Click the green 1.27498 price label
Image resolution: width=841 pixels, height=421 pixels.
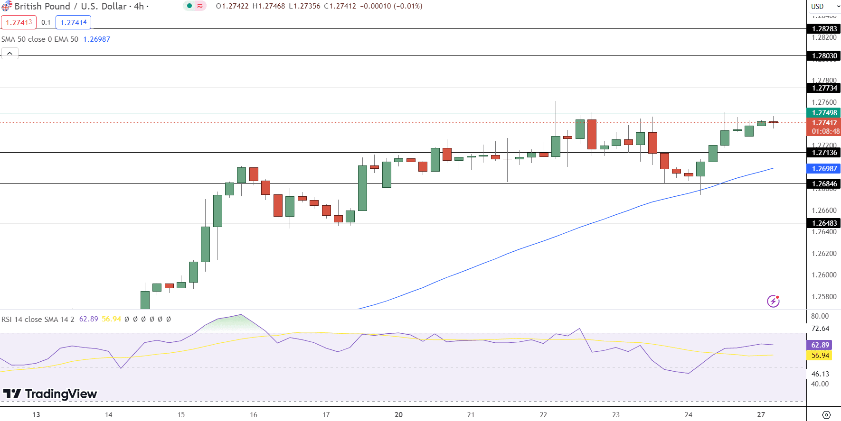[x=824, y=113]
